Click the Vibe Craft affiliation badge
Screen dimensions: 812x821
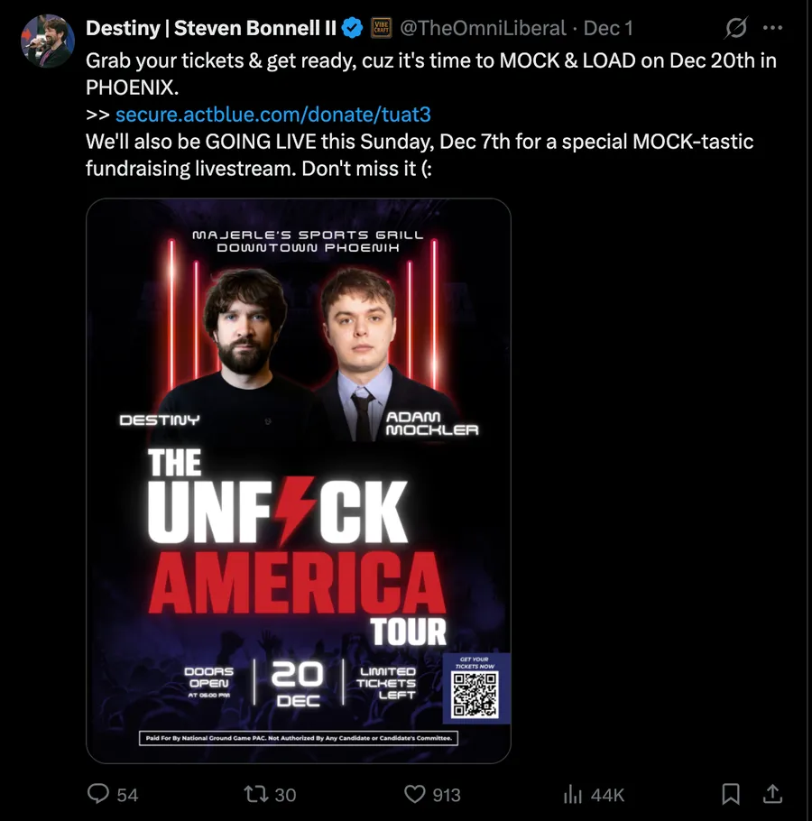[380, 28]
